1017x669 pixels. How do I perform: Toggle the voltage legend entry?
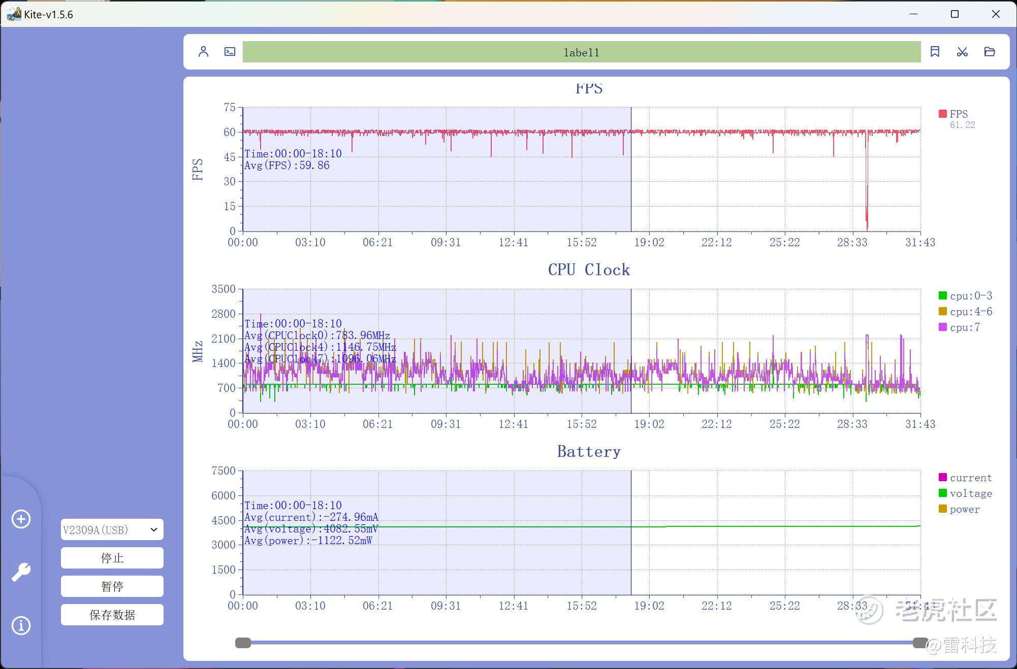click(965, 493)
